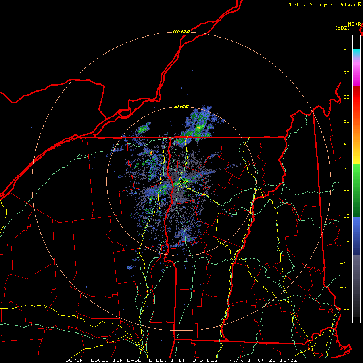Screen dimensions: 363x363
Task: Click the NEXLAB-College of DuPage credit text
Action: [x=324, y=4]
